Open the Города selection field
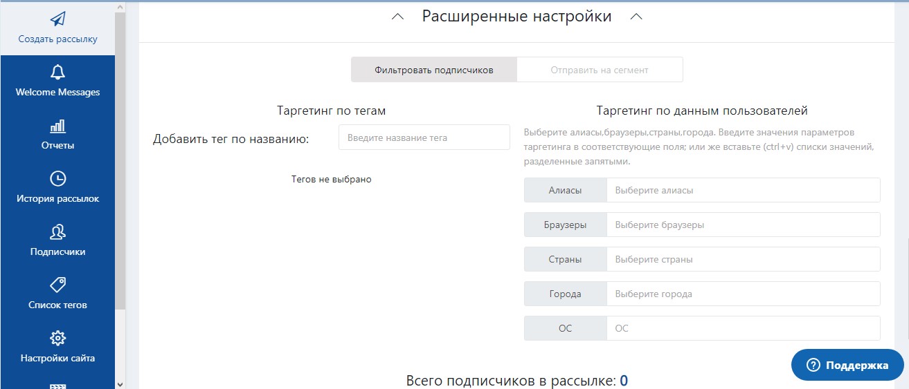The width and height of the screenshot is (909, 389). 744,294
